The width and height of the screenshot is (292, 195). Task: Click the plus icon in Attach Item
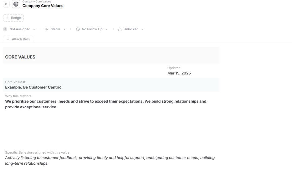[x=8, y=39]
